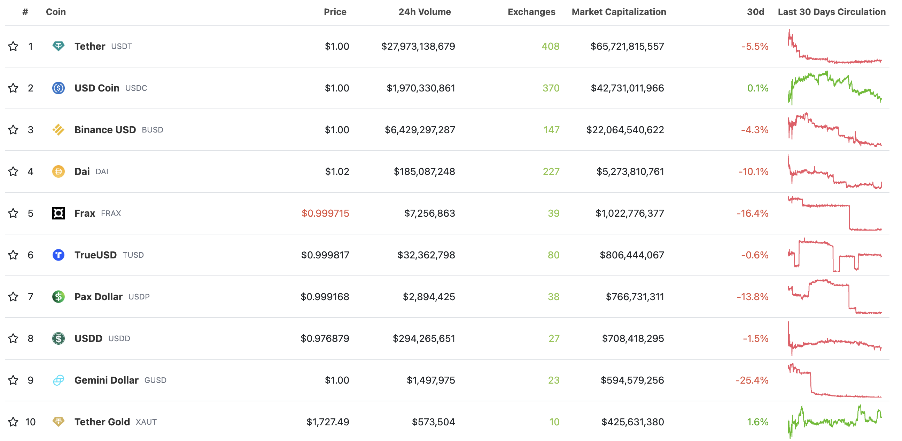Click Last 30 Days Circulation header
This screenshot has width=902, height=441.
pyautogui.click(x=832, y=12)
